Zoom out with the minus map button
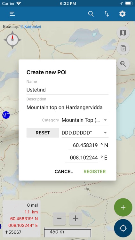 59,219
